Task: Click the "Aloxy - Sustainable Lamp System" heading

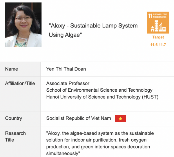Action: [93, 25]
